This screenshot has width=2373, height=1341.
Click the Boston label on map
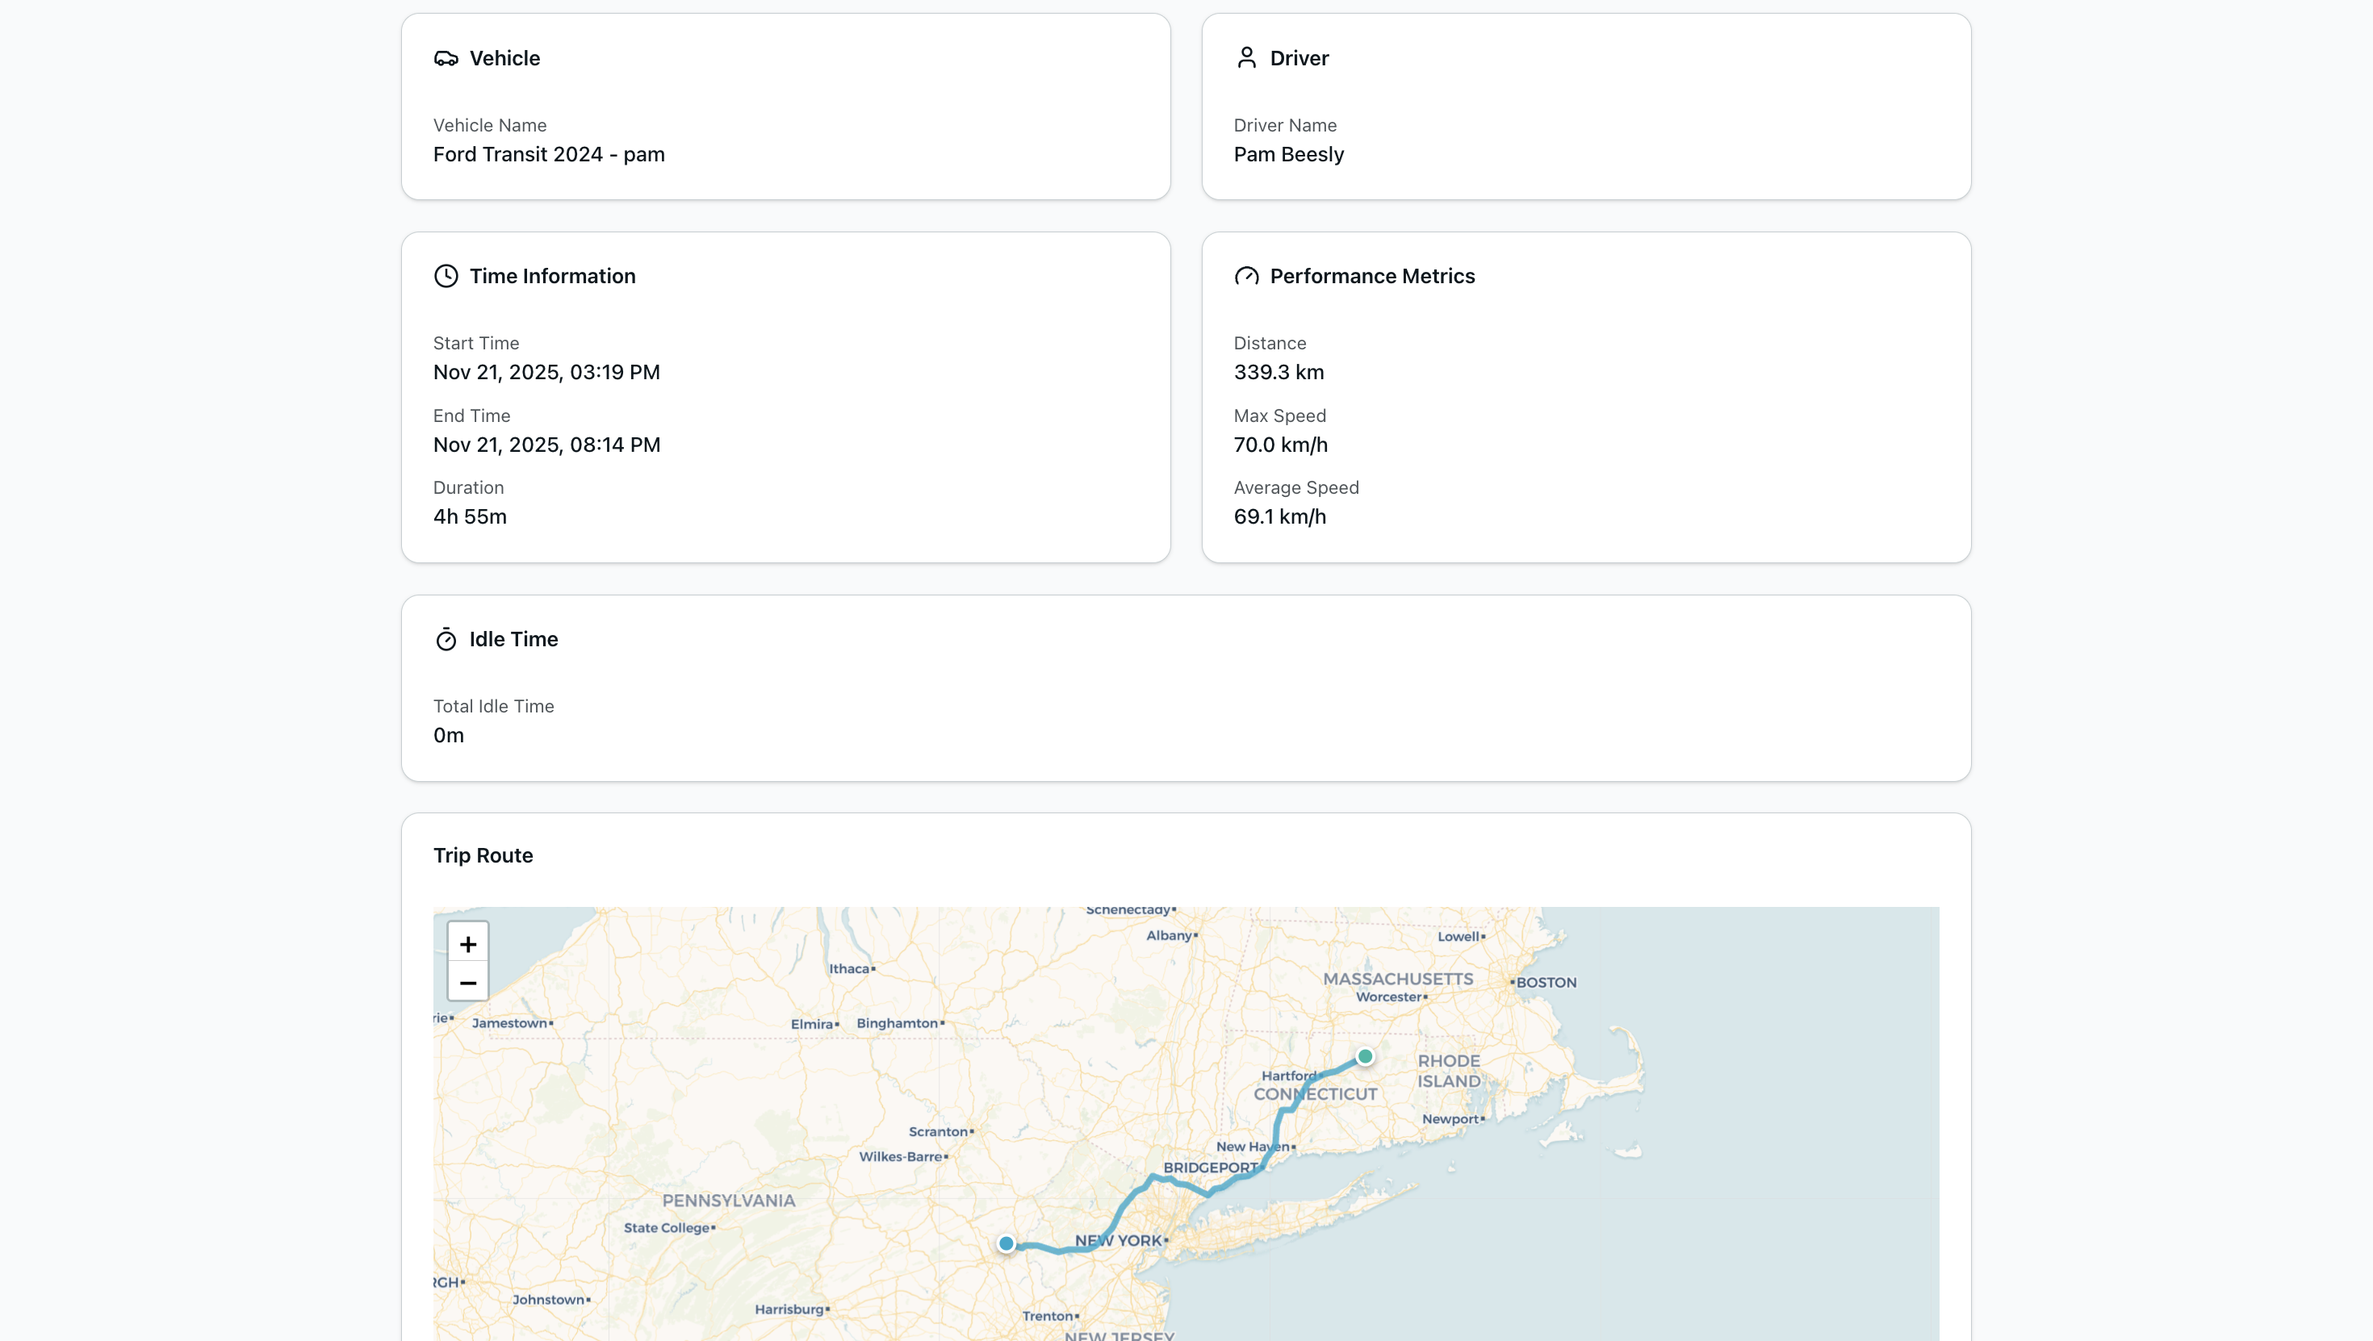[1546, 983]
